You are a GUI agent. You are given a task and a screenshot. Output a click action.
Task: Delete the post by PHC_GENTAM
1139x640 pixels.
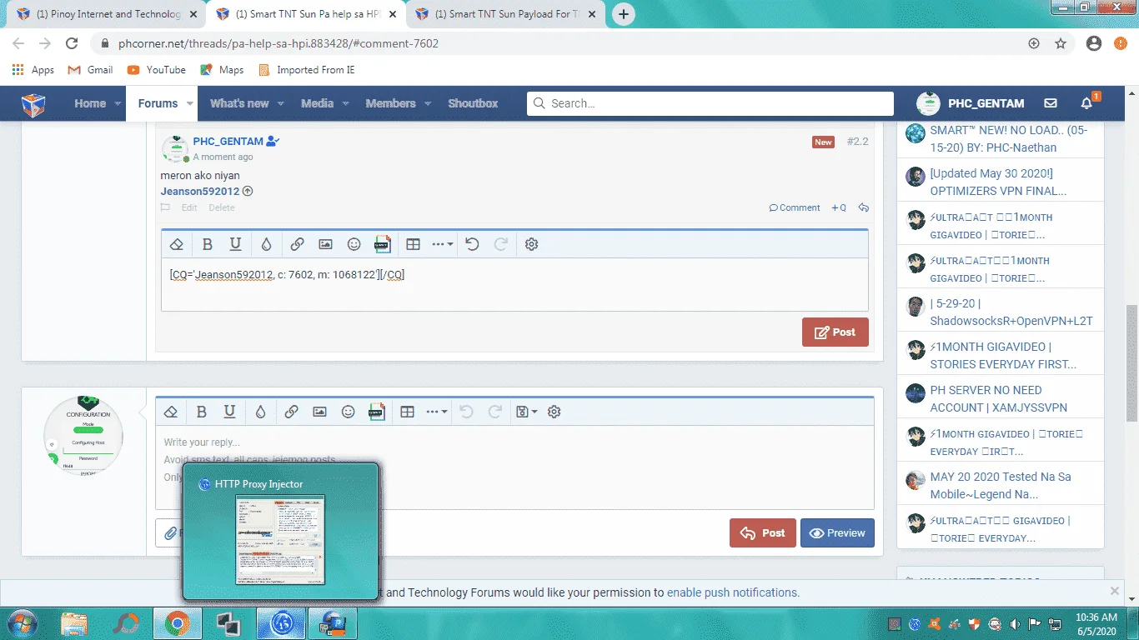coord(222,207)
